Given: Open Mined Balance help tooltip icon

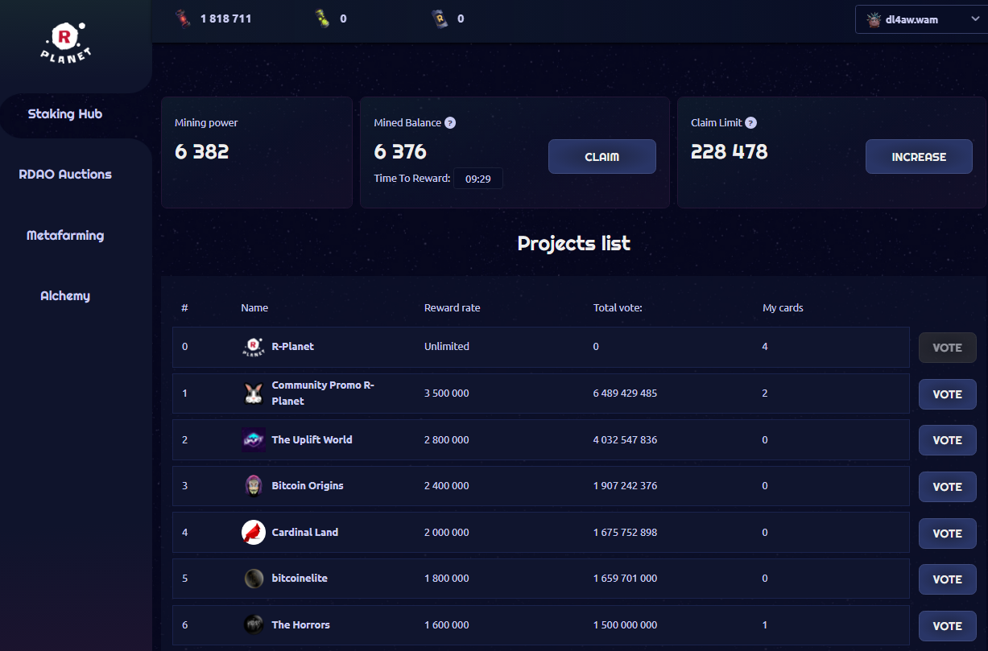Looking at the screenshot, I should point(450,123).
